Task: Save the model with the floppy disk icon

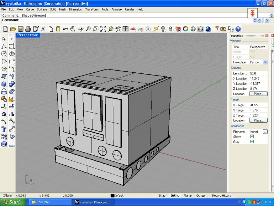Action: click(x=20, y=29)
